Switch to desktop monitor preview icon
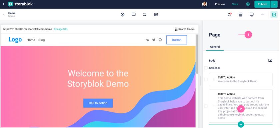The width and height of the screenshot is (280, 128). coord(252,15)
